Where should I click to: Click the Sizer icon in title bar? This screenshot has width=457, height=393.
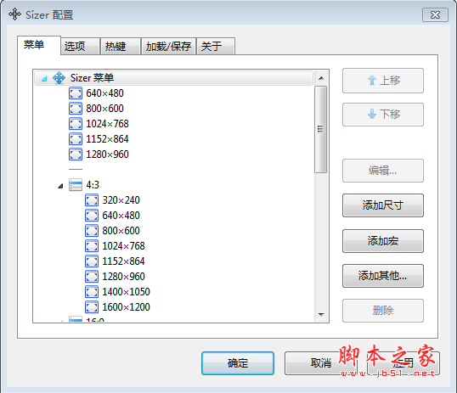(14, 14)
